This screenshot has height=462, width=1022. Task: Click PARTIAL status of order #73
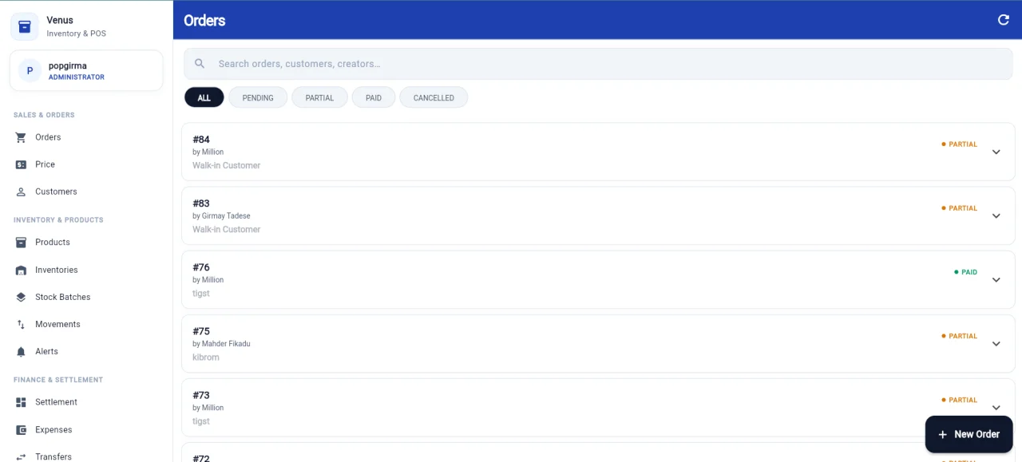[x=960, y=400]
